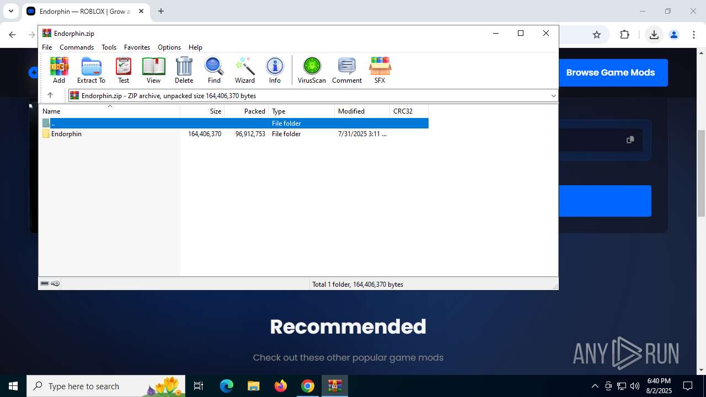This screenshot has height=397, width=706.
Task: Click the key password icon in status bar
Action: coord(55,284)
